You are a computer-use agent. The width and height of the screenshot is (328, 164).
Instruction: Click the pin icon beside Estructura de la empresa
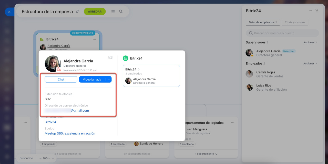(78, 12)
